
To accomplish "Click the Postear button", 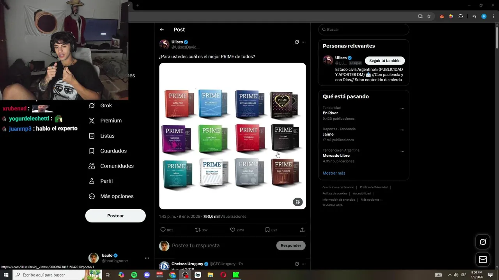I will point(115,216).
